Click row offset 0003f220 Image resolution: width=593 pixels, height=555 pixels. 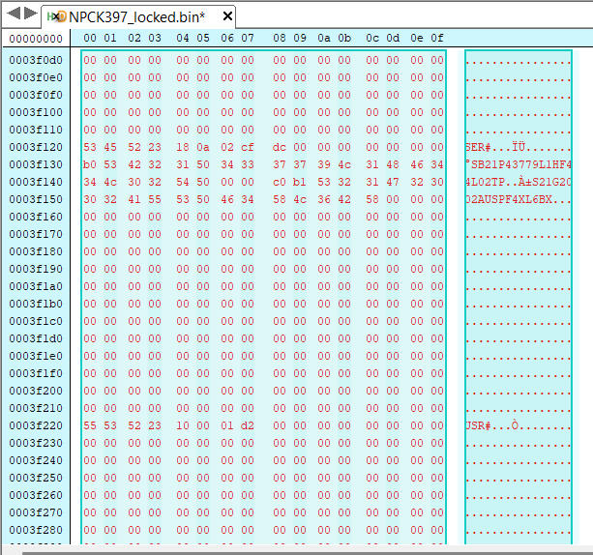pyautogui.click(x=36, y=425)
